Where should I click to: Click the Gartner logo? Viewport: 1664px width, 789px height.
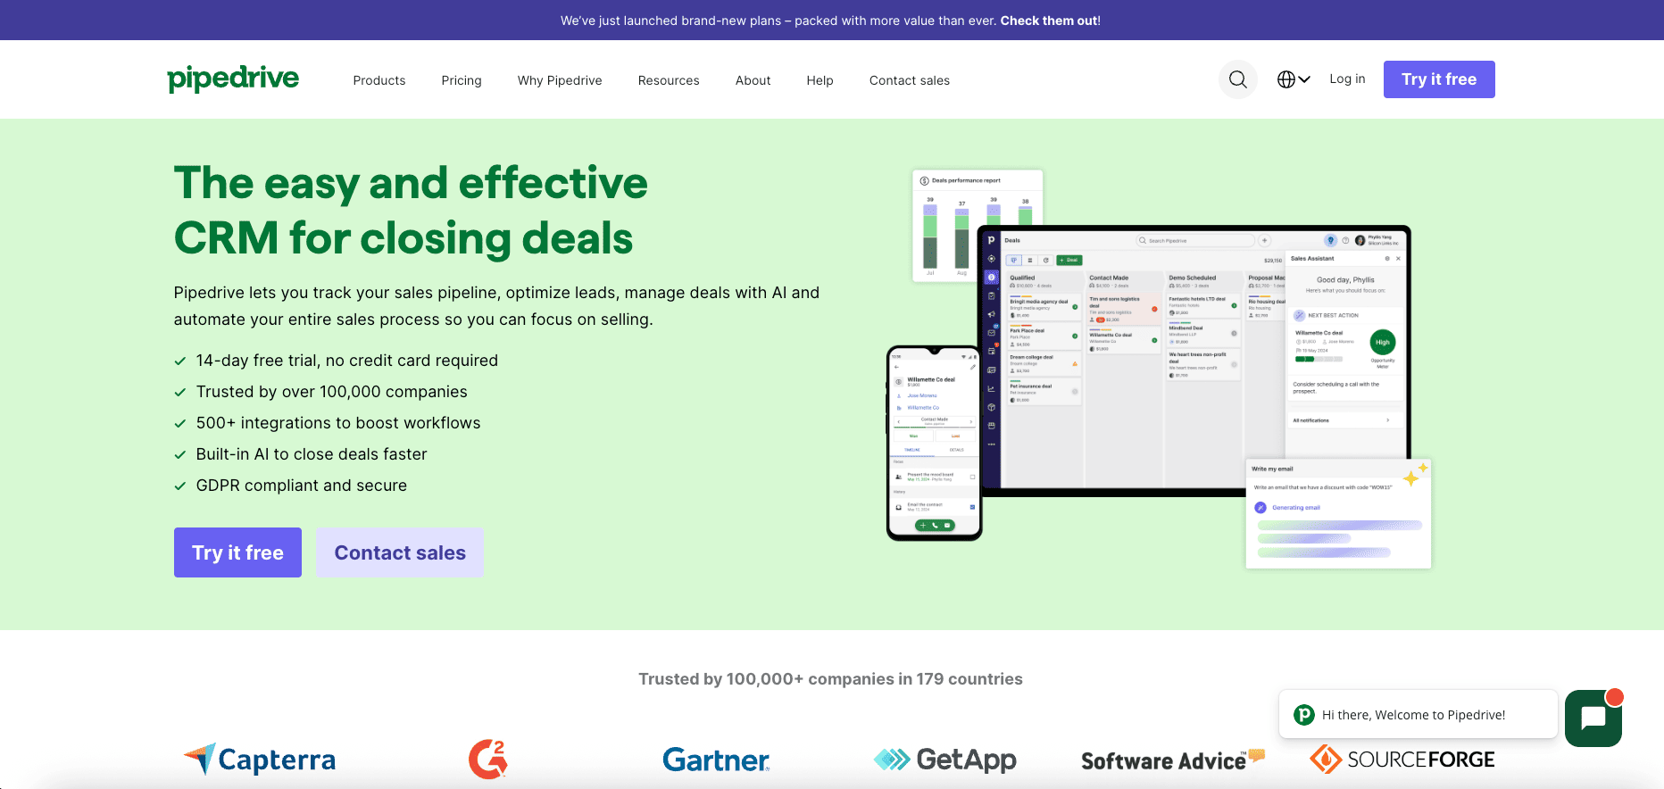click(715, 760)
